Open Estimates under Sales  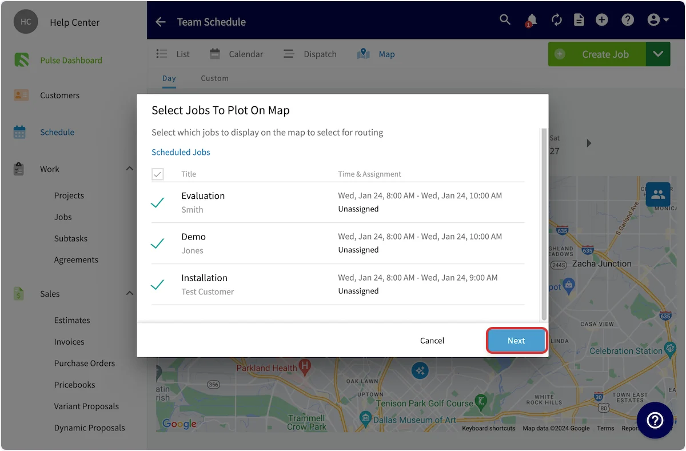coord(72,320)
